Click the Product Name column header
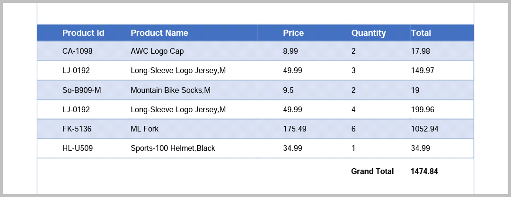This screenshot has height=197, width=511. (x=159, y=33)
